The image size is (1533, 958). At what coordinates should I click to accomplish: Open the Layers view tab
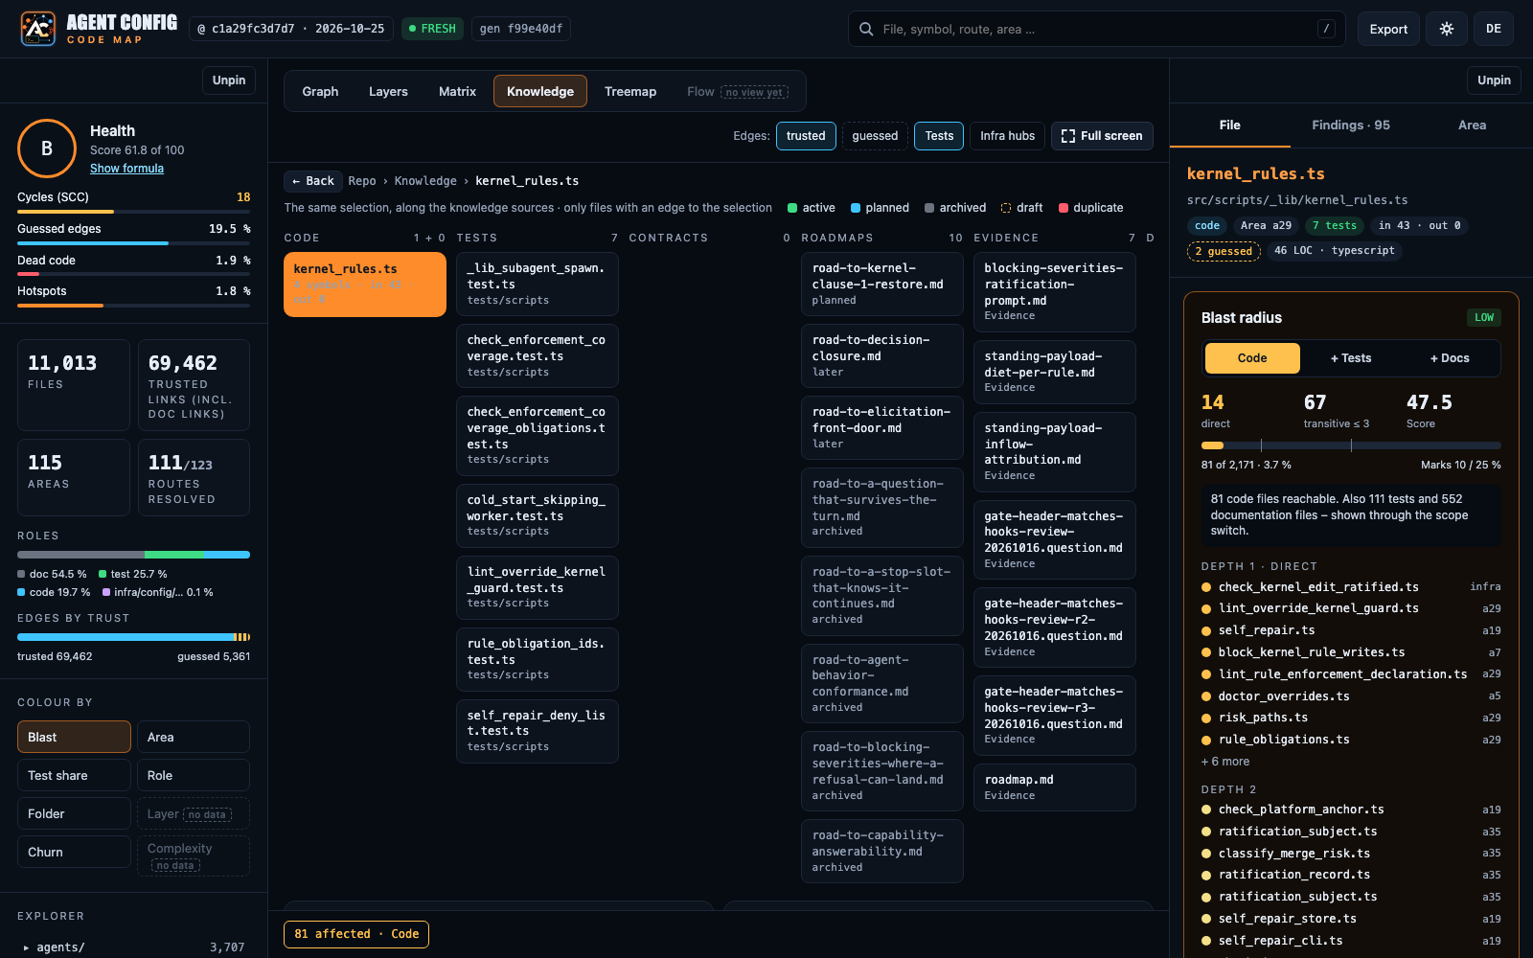click(388, 92)
